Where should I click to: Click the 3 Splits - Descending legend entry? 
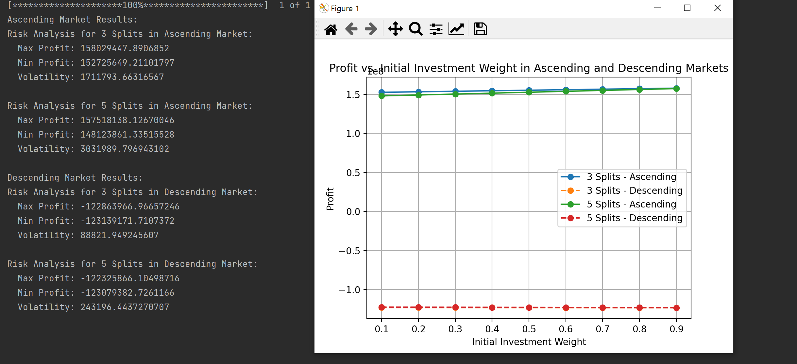(x=634, y=190)
